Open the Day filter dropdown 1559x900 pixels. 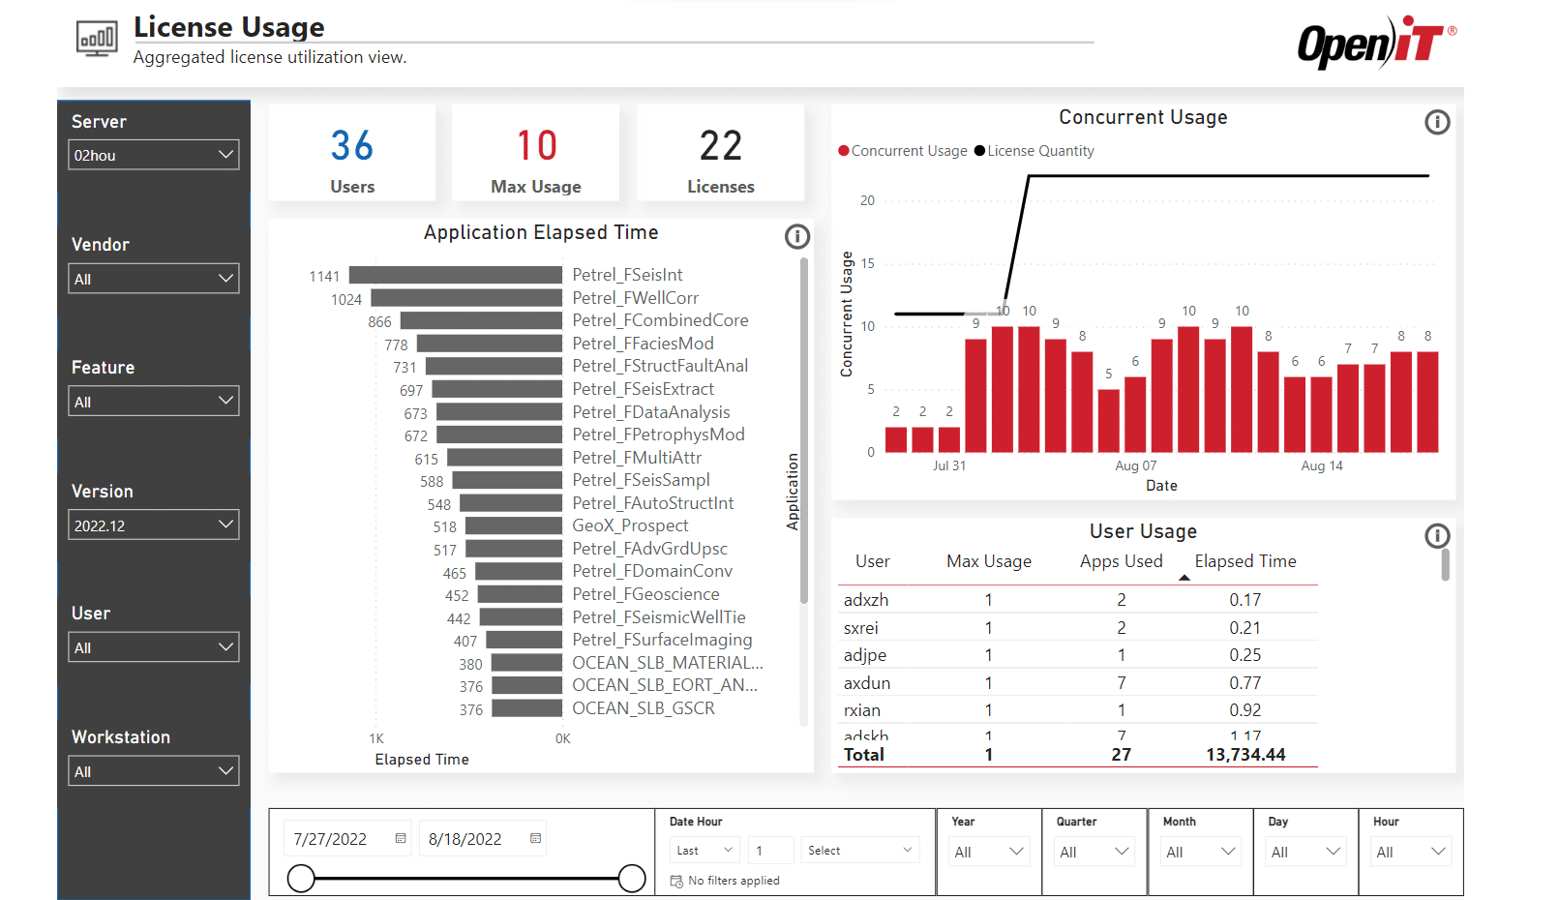click(x=1305, y=852)
